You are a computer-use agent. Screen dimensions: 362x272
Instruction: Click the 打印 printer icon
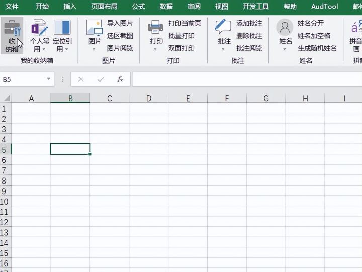click(155, 27)
